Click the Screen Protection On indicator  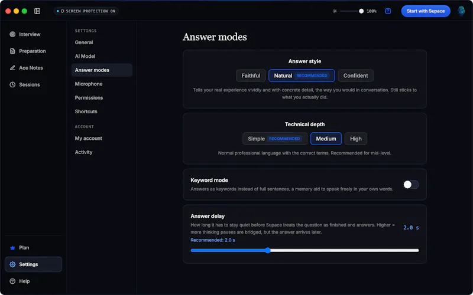tap(86, 11)
